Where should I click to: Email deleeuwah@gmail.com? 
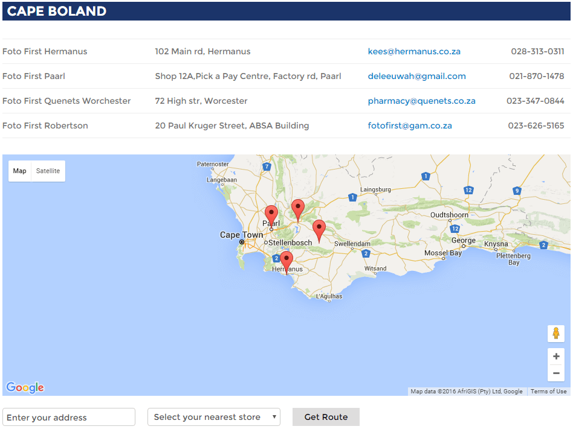(x=416, y=76)
